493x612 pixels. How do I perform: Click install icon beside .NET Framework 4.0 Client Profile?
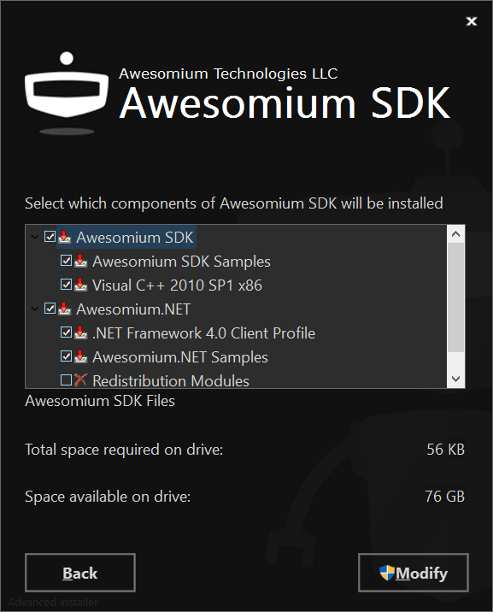(x=80, y=333)
